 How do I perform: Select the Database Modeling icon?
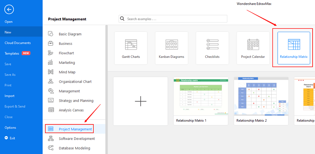[x=50, y=148]
